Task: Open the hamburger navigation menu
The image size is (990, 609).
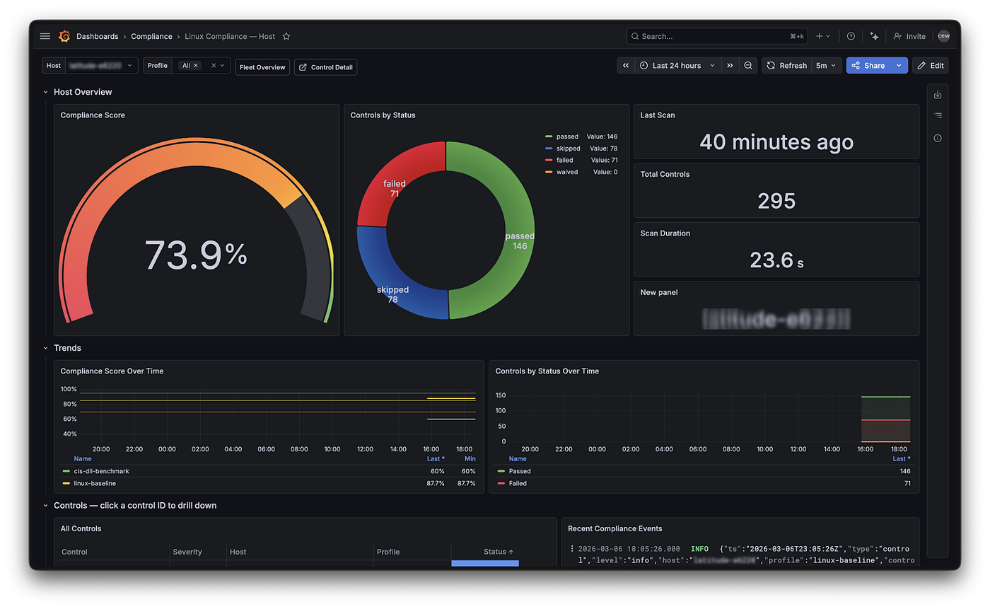Action: 45,36
